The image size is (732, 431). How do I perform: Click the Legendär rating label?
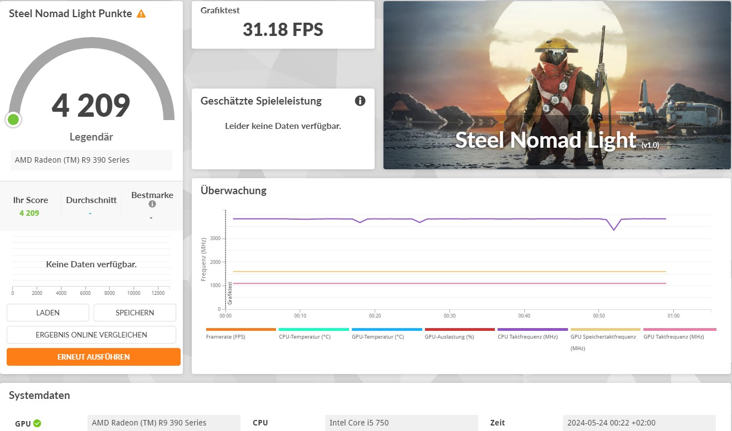[x=91, y=137]
